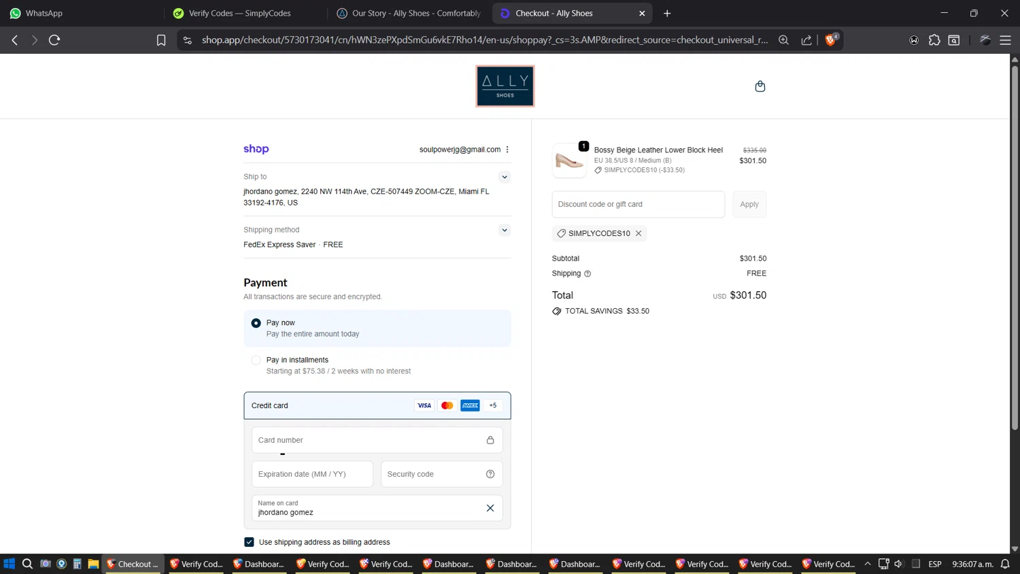Share this page via the share icon

[x=806, y=40]
